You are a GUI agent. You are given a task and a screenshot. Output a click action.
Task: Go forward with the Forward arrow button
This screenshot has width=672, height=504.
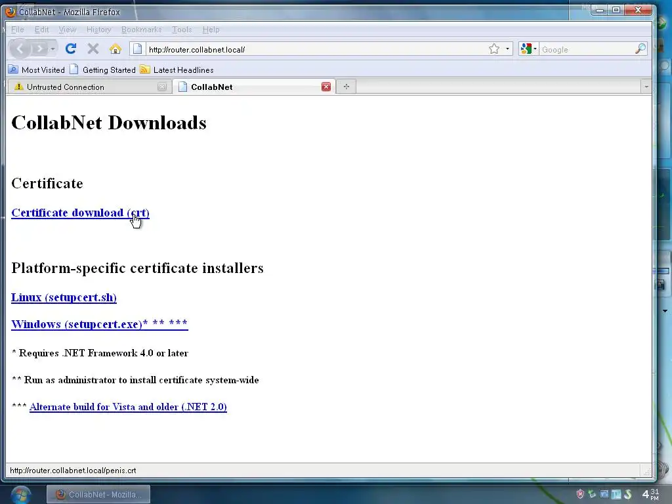tap(39, 49)
